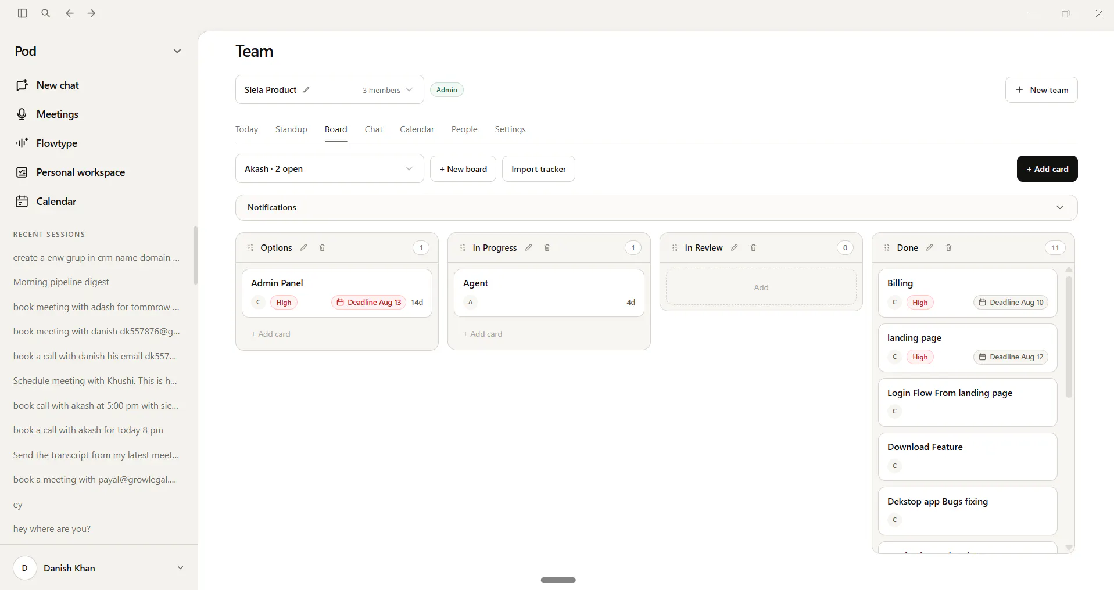This screenshot has width=1114, height=590.
Task: Click the Admin role badge
Action: point(447,90)
